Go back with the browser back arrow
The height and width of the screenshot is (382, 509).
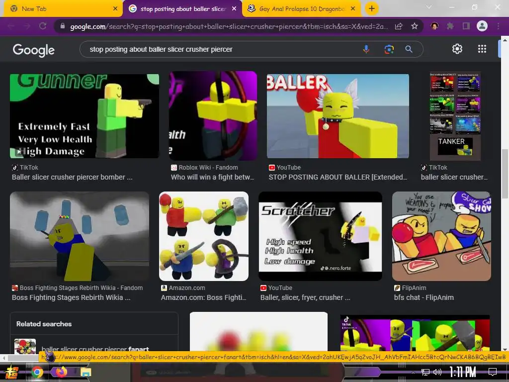point(11,26)
